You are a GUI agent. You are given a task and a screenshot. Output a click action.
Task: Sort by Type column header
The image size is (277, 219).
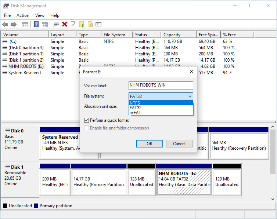coord(89,35)
